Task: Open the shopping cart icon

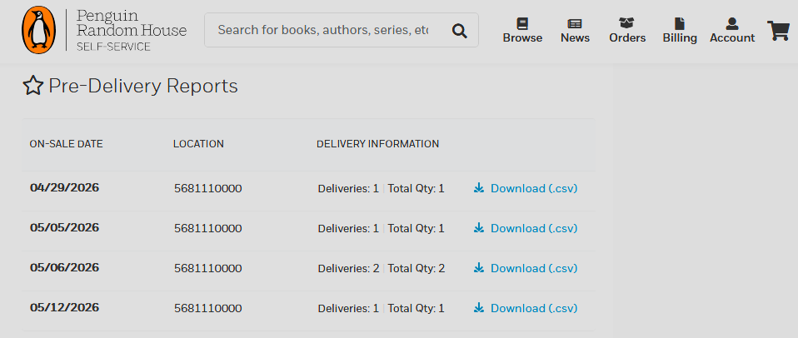Action: click(779, 31)
